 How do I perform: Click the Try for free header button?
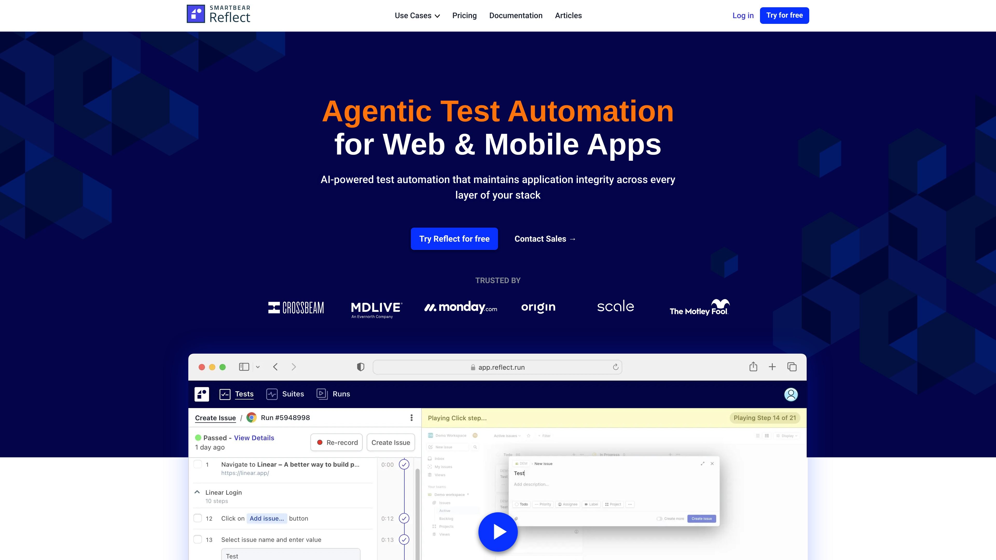[784, 16]
